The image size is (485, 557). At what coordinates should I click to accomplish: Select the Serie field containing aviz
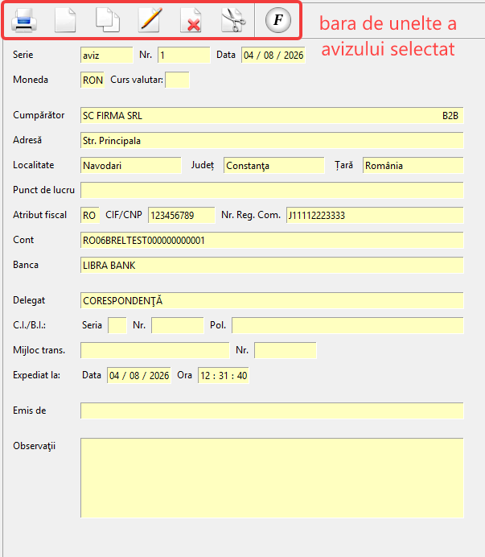point(106,55)
